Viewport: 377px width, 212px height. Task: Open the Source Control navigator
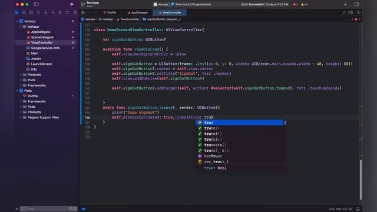coord(24,12)
